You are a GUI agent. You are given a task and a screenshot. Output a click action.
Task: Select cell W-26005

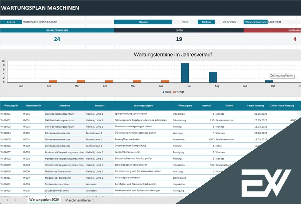11,140
